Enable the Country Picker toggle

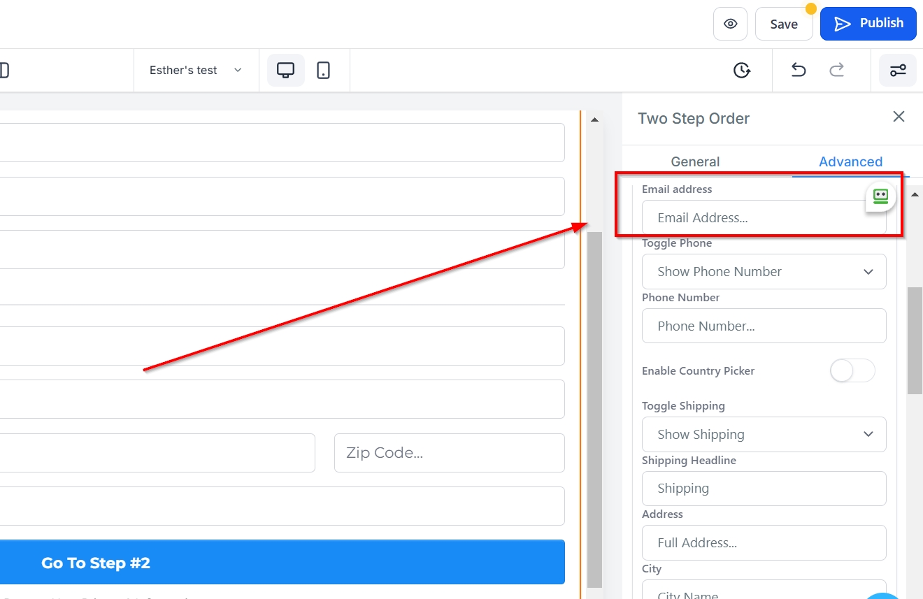pyautogui.click(x=852, y=370)
